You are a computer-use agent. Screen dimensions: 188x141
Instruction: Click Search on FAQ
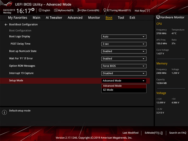coord(178,133)
